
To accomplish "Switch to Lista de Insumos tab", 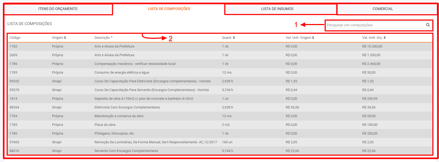I will coord(277,9).
